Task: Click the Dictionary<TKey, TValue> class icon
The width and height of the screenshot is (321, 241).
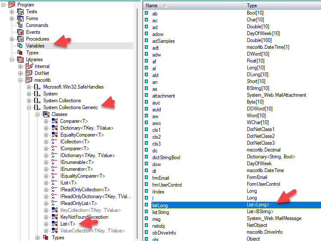Action: click(x=55, y=128)
